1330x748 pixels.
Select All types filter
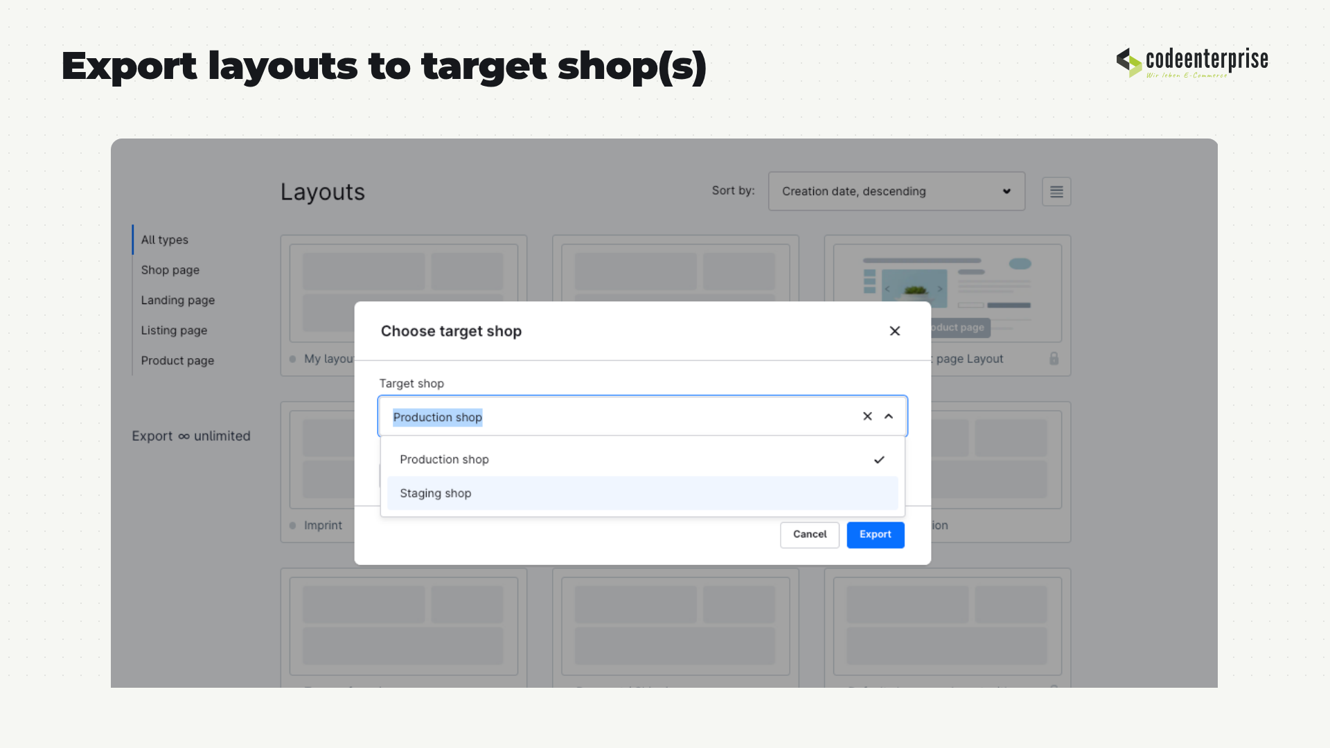[x=164, y=240]
